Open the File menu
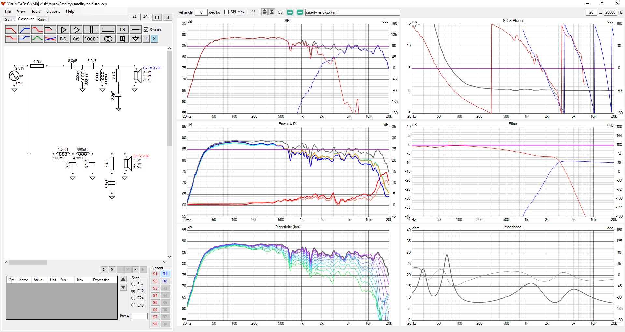The width and height of the screenshot is (625, 332). point(8,11)
